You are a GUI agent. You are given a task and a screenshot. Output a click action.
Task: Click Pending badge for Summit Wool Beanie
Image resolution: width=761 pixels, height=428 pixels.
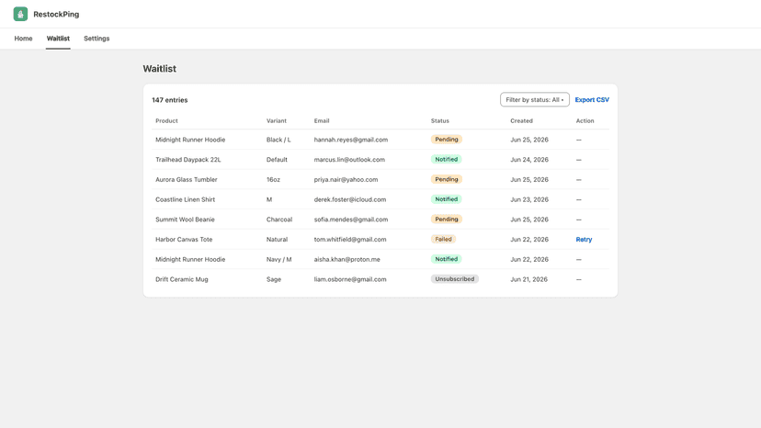[446, 220]
